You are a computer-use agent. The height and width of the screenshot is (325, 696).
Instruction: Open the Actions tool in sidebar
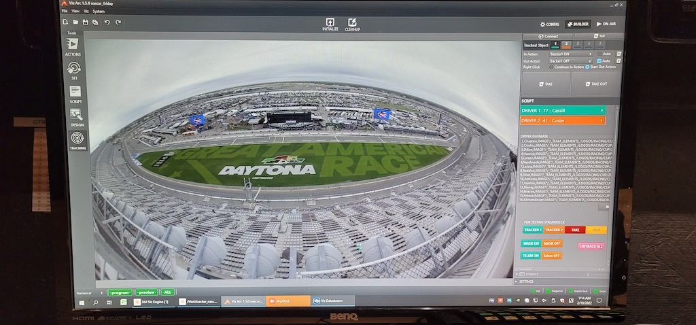click(x=73, y=46)
